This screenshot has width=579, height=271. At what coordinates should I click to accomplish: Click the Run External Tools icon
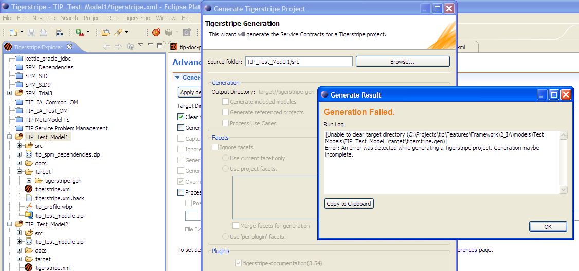(x=79, y=32)
